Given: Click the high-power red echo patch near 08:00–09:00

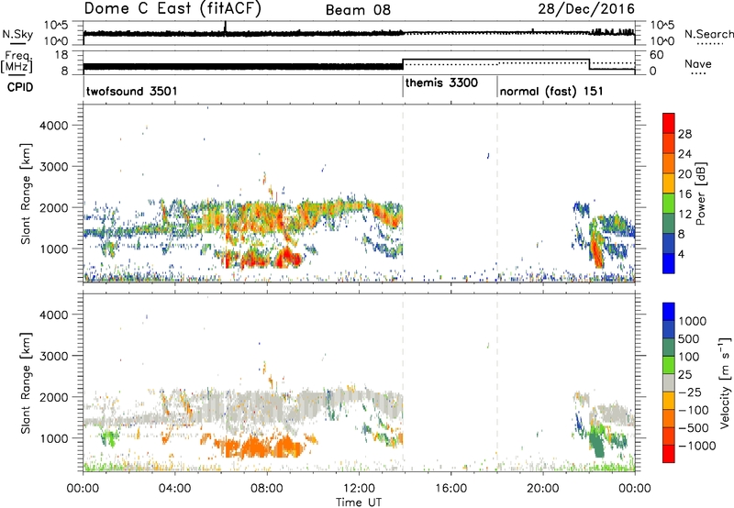Looking at the screenshot, I should click(286, 258).
